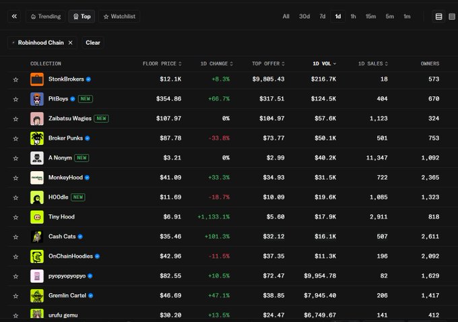The height and width of the screenshot is (322, 458).
Task: Open Zaibatsu Wagies avatar image
Action: 37,119
